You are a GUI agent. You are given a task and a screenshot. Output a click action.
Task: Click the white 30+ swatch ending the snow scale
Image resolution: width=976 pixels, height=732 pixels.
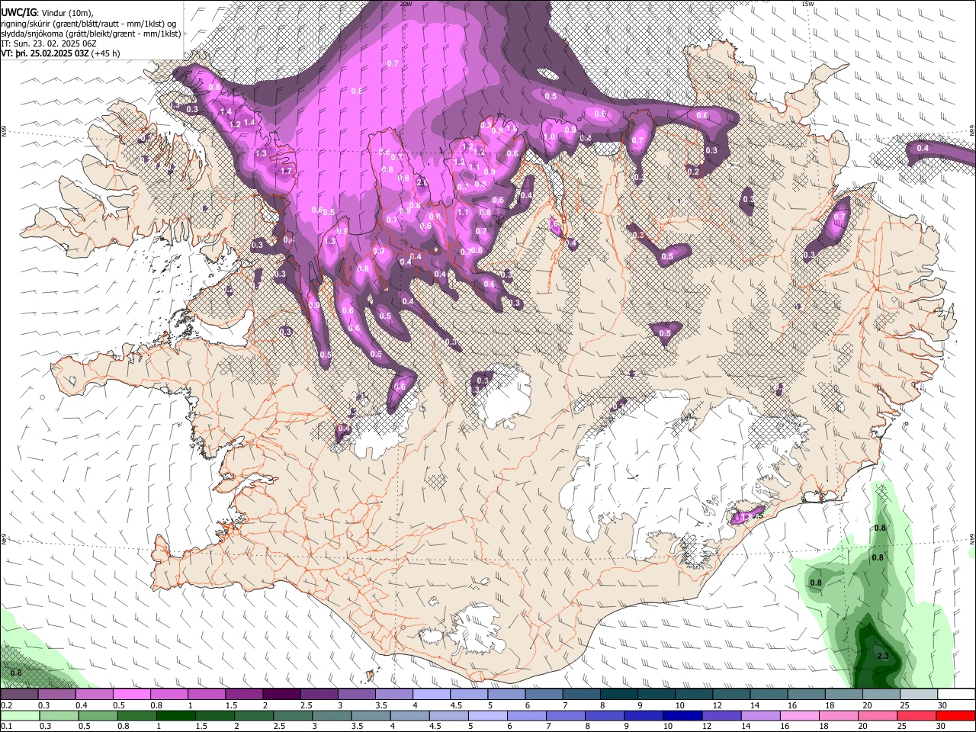click(x=956, y=695)
